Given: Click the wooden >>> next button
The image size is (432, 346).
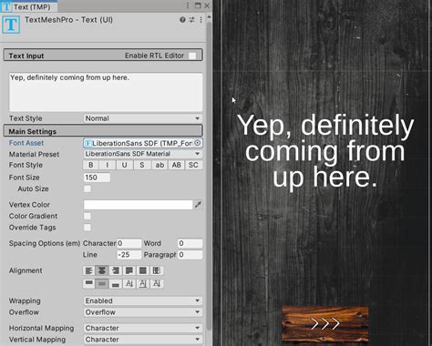Looking at the screenshot, I should tap(325, 324).
